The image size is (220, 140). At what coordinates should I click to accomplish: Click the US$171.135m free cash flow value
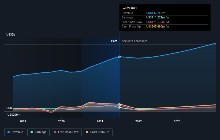(x=155, y=22)
